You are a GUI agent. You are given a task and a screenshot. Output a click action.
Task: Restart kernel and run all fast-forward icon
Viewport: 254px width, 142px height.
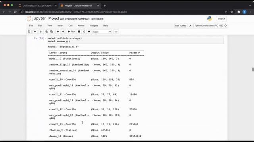(89, 32)
